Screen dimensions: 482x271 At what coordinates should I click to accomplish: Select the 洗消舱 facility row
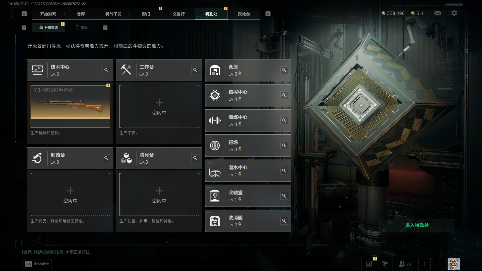[x=248, y=221]
